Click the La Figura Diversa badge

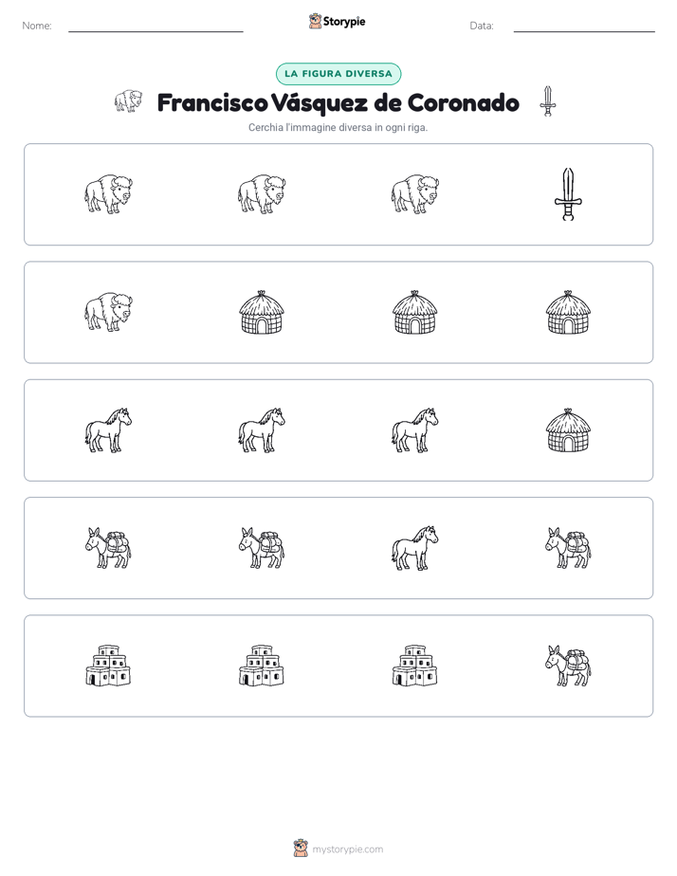point(338,74)
